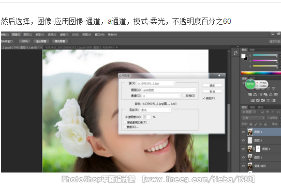The height and width of the screenshot is (188, 281).
Task: Lock image pixels (brush) icon
Action: click(x=256, y=124)
